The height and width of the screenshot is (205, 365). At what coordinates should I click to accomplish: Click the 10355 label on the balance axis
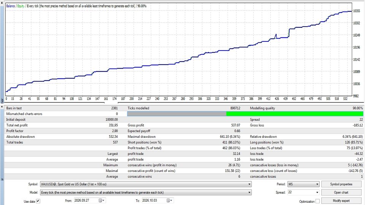point(356,11)
